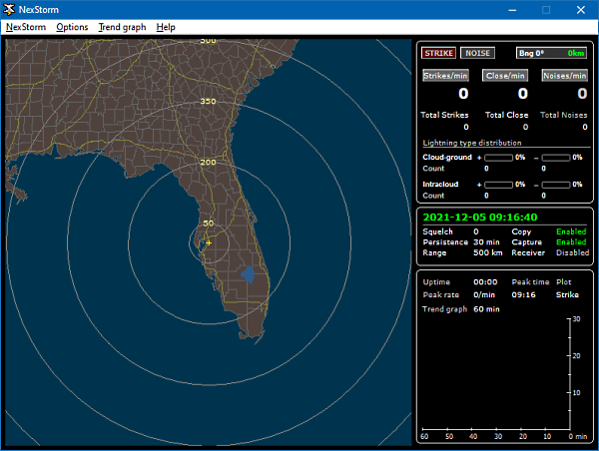Click the NexStorm app icon in title bar
Image resolution: width=599 pixels, height=451 pixels.
pos(9,10)
